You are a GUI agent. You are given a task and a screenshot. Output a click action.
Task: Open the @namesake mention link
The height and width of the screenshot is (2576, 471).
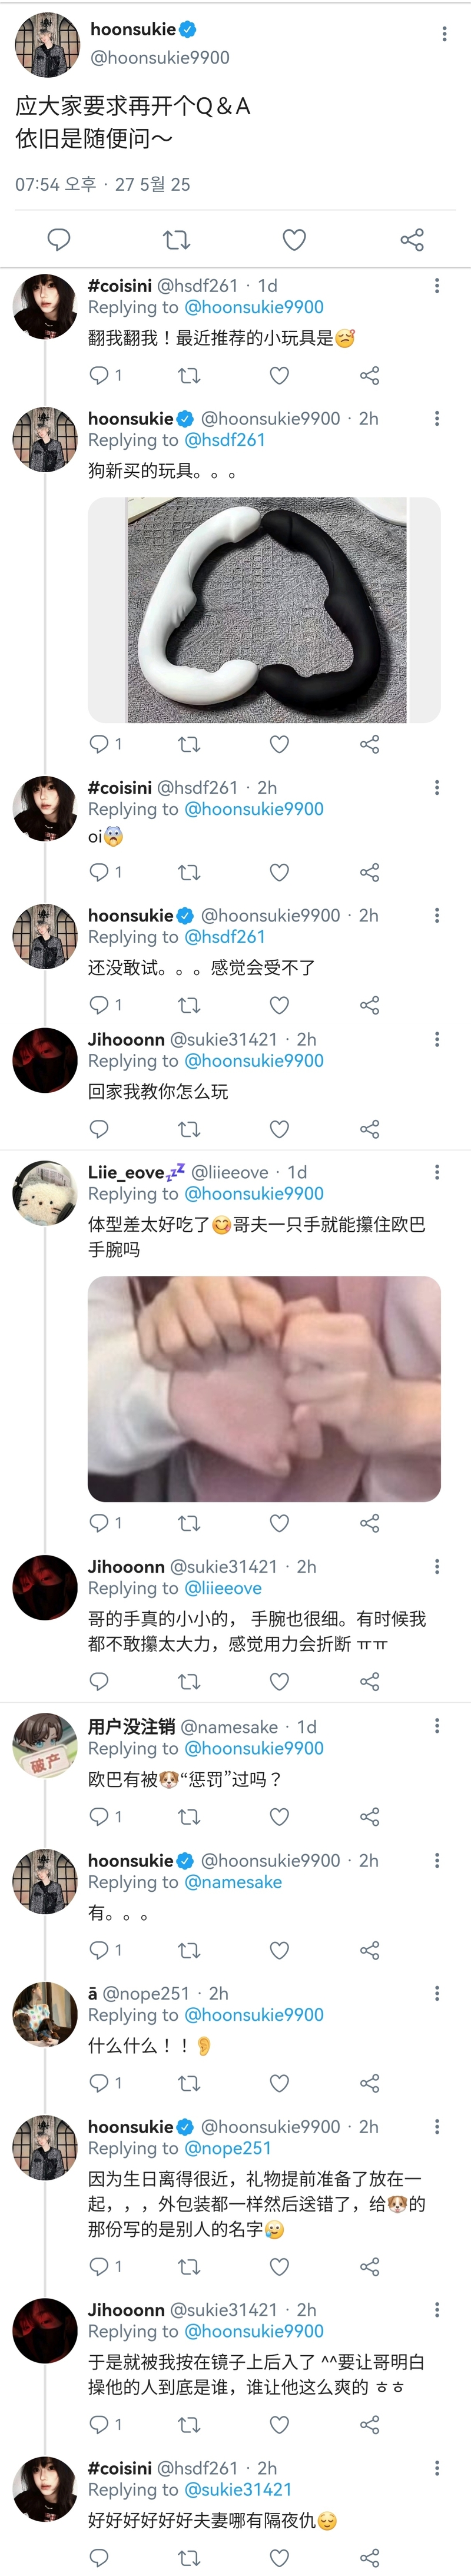click(x=233, y=1882)
